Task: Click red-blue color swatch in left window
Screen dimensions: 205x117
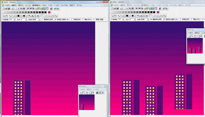Action: pyautogui.click(x=49, y=12)
